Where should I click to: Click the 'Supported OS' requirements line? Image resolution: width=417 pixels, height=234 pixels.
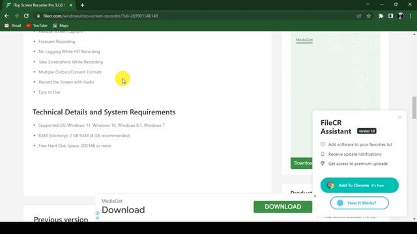[x=102, y=125]
